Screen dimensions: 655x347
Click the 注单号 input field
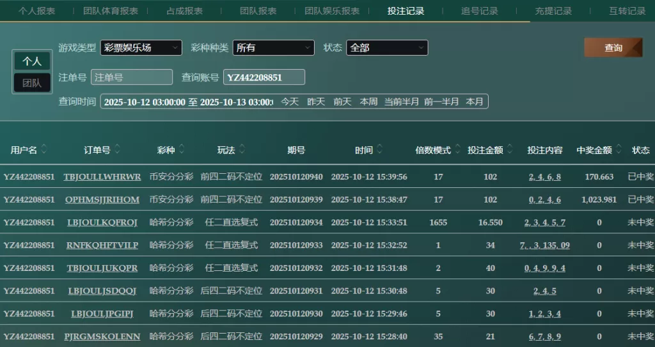(x=132, y=77)
